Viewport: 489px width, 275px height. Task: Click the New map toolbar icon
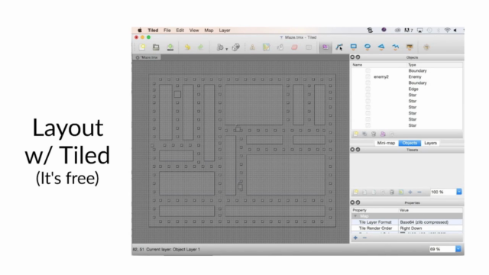142,47
